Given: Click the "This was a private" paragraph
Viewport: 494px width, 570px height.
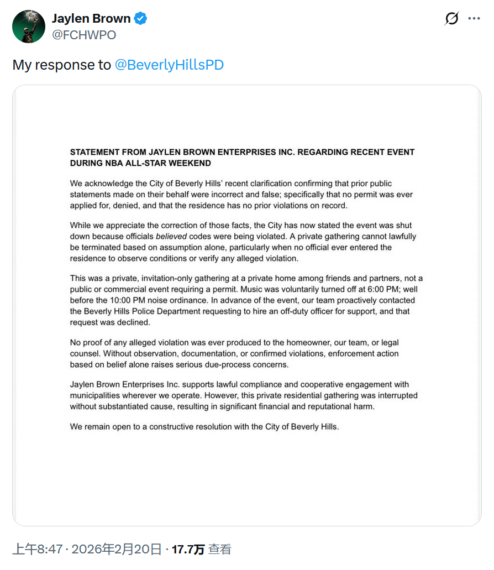Looking at the screenshot, I should (x=246, y=300).
